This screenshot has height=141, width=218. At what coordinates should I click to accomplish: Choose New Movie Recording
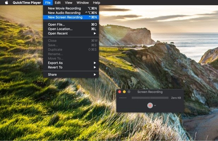pyautogui.click(x=71, y=8)
